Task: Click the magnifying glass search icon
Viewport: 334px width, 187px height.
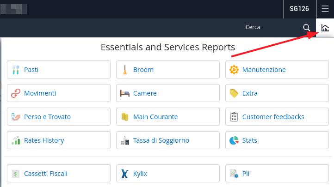Action: tap(306, 27)
